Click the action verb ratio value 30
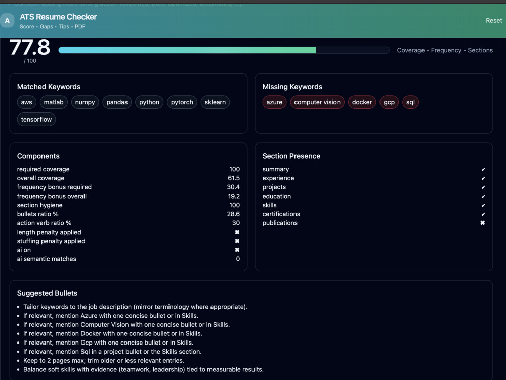 (x=236, y=223)
